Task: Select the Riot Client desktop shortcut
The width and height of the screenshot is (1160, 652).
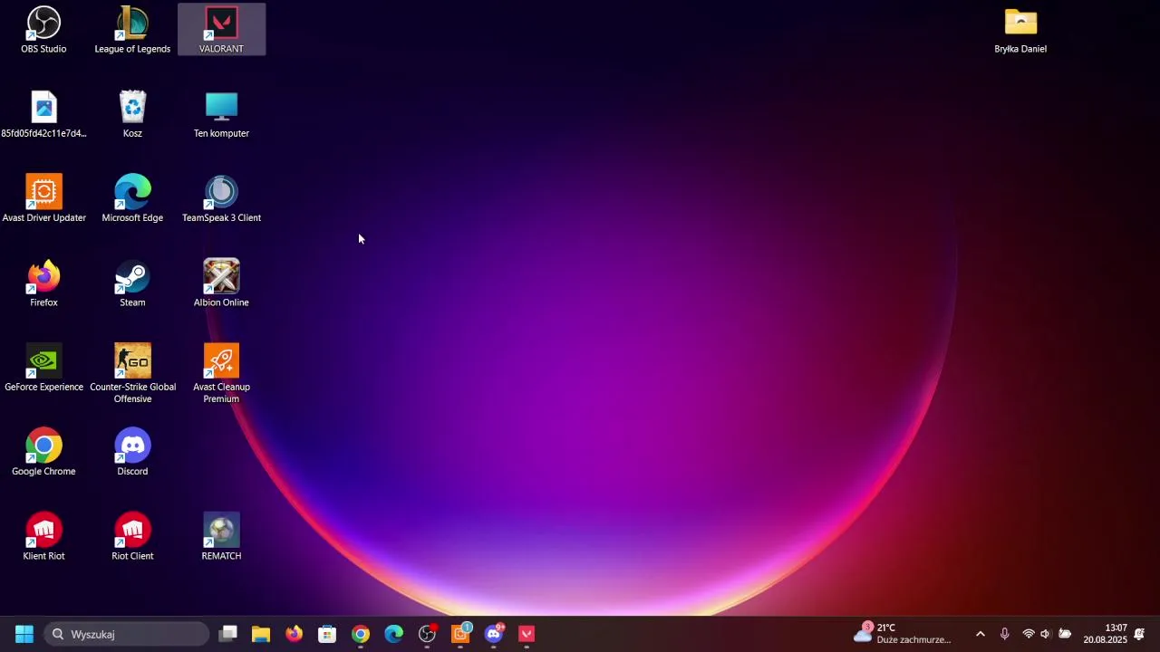Action: 132,538
